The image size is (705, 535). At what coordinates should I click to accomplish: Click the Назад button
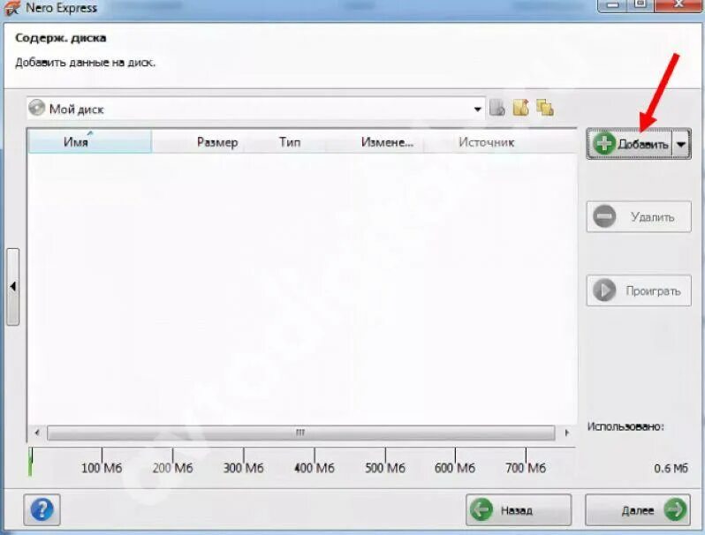tap(519, 510)
